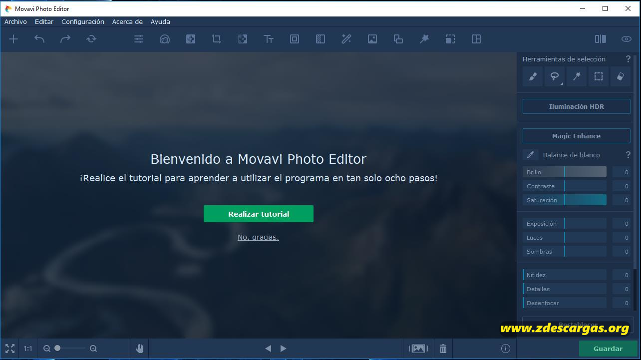Click the 'No, gracias.' link
Image resolution: width=641 pixels, height=360 pixels.
click(x=258, y=237)
